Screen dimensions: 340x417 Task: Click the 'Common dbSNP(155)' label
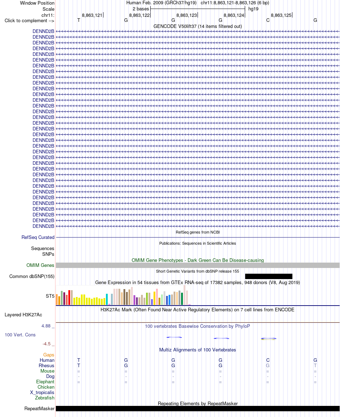click(x=31, y=276)
